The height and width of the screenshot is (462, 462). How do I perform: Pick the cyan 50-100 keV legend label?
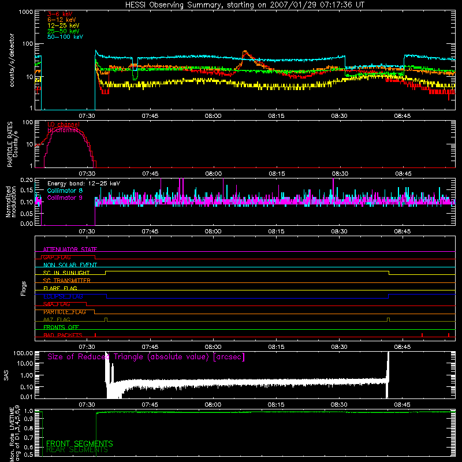pos(65,37)
